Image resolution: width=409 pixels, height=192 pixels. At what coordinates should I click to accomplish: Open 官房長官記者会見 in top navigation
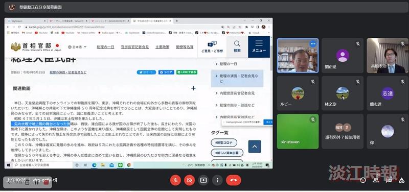coord(135,47)
